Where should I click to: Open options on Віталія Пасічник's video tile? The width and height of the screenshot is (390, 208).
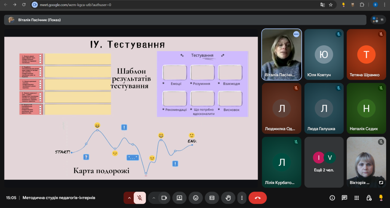296,34
